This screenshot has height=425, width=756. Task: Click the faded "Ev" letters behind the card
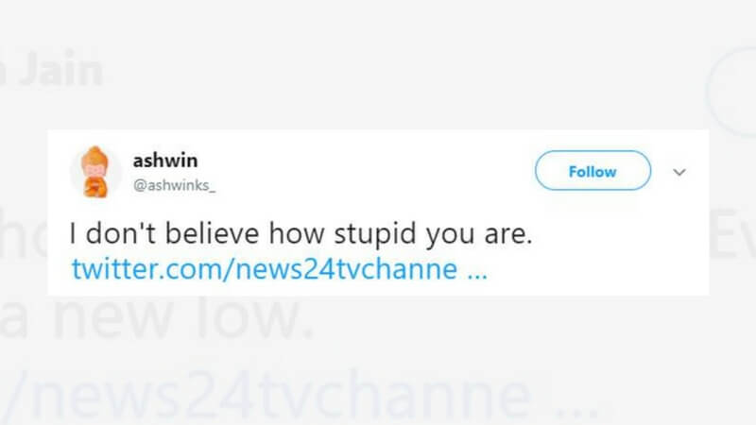(733, 233)
